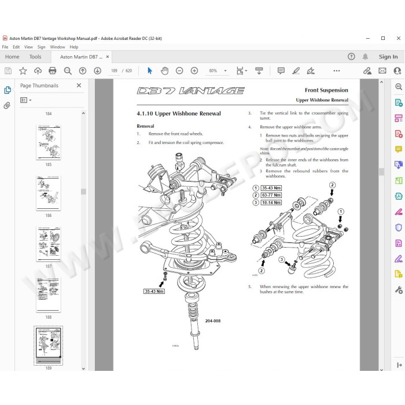Viewport: 405px width, 405px height.
Task: Bookmark document with star icon
Action: 23,71
